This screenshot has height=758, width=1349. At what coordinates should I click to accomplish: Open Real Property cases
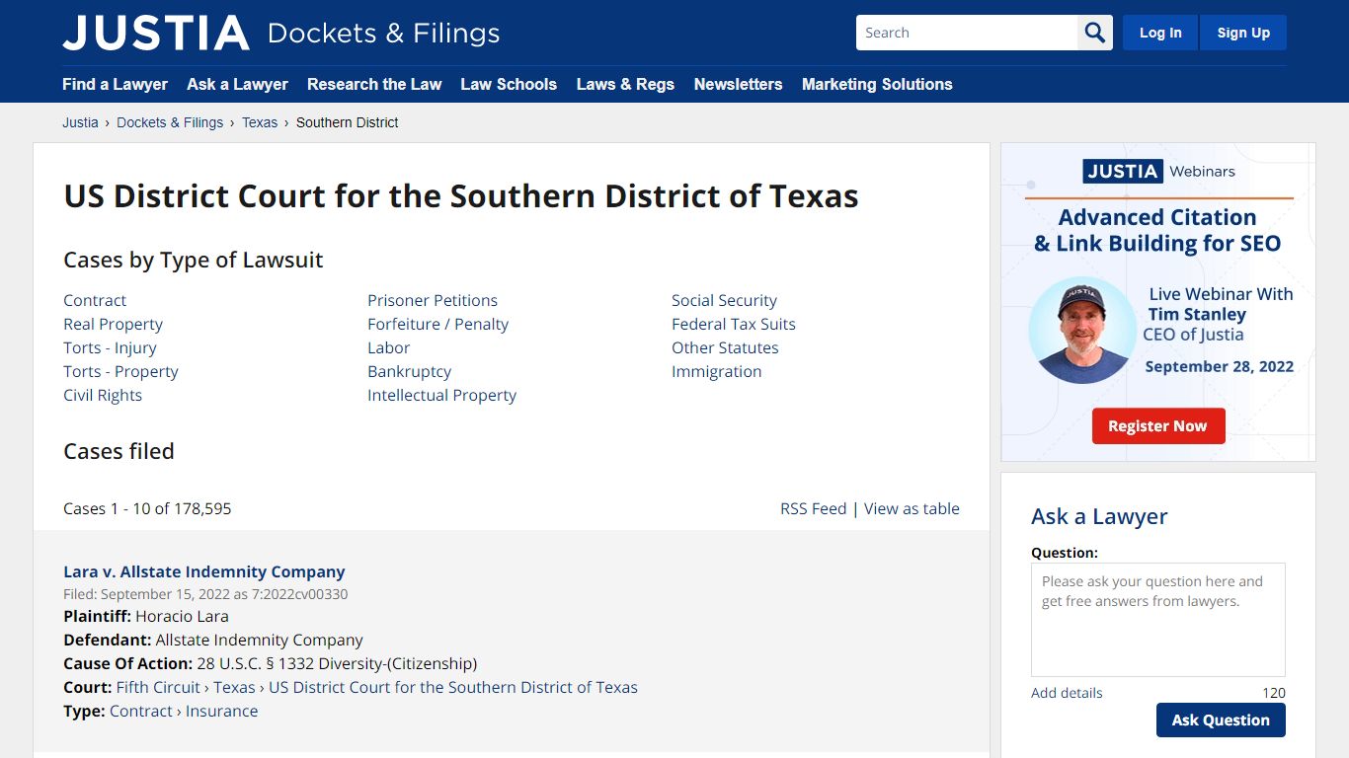click(x=113, y=324)
